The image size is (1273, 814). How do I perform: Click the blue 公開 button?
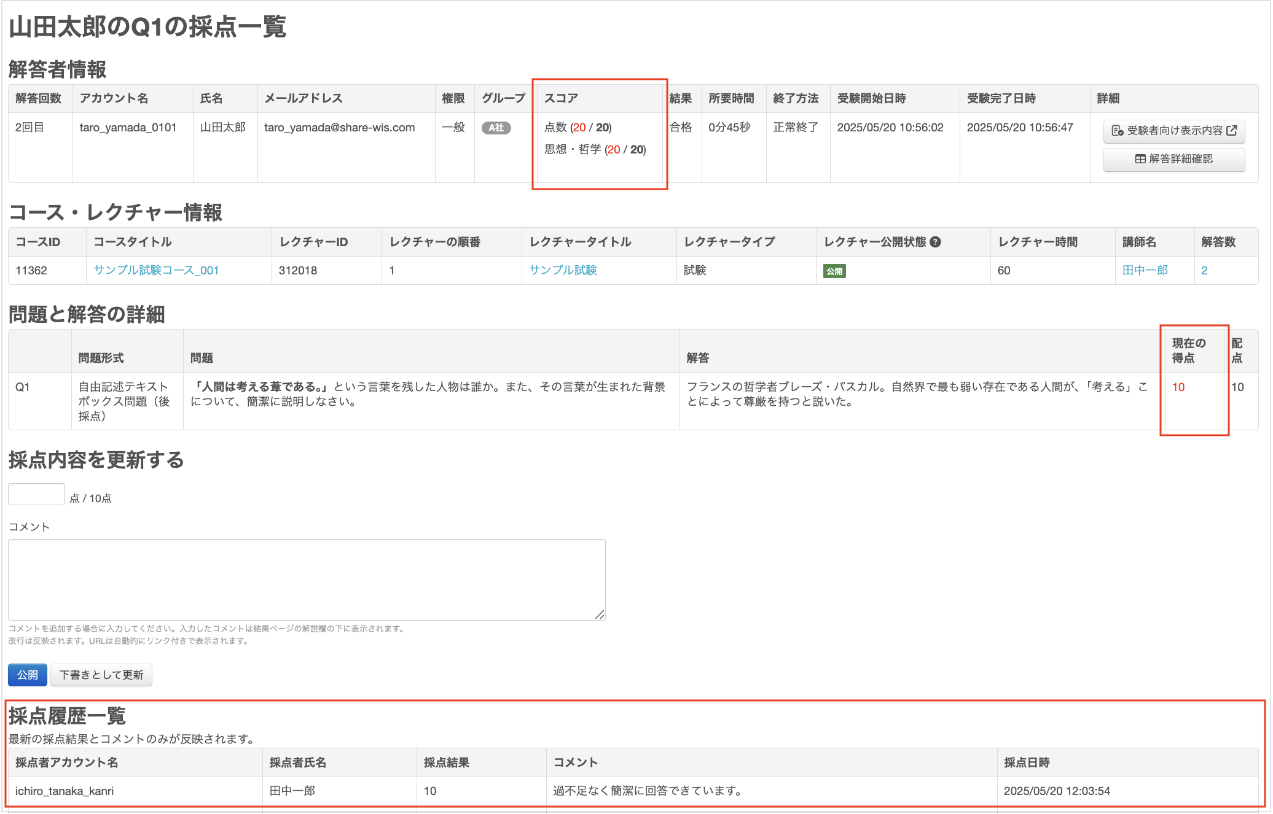point(28,675)
